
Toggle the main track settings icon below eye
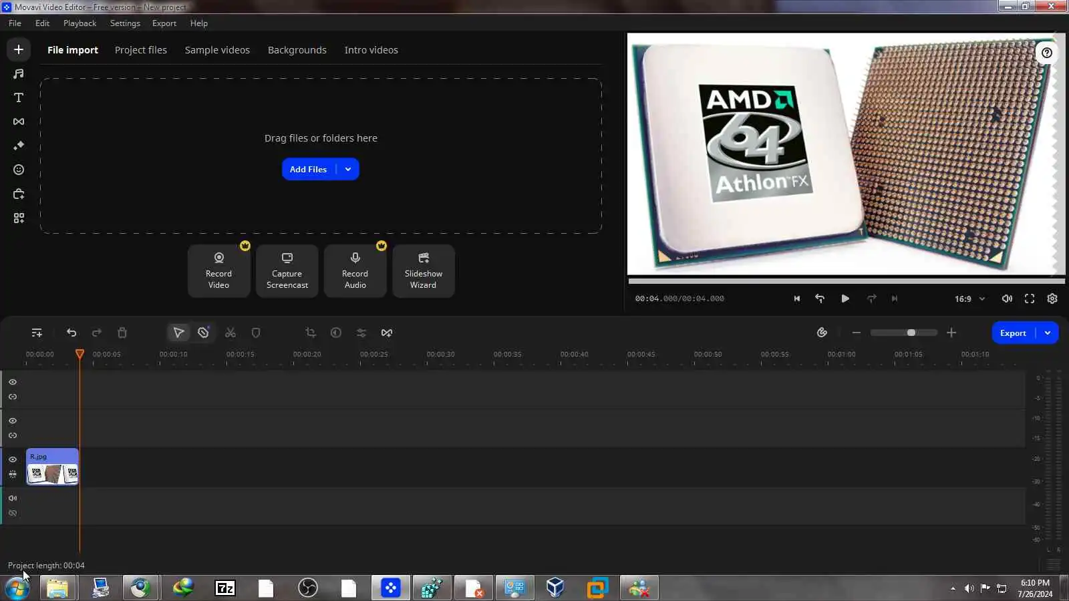[x=13, y=474]
